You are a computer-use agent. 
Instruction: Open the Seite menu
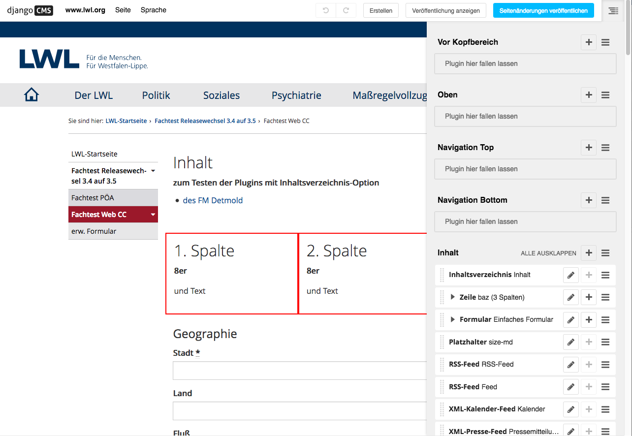coord(123,10)
